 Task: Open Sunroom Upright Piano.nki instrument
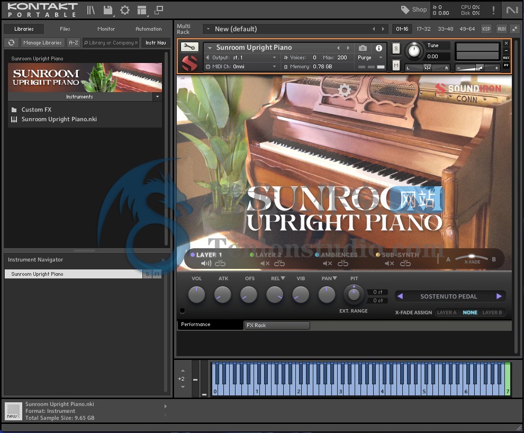pyautogui.click(x=59, y=119)
